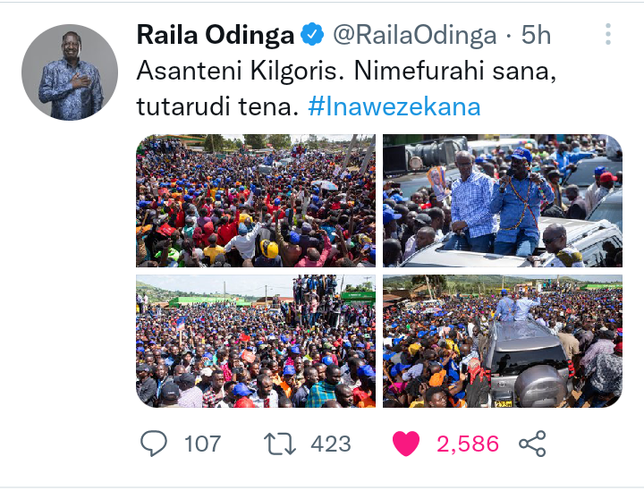Viewport: 644px width, 499px height.
Task: Open the share icon menu
Action: click(x=532, y=444)
